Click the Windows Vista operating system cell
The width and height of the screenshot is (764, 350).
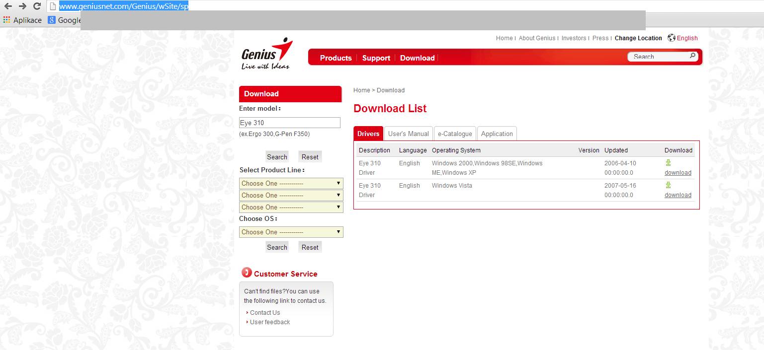(452, 186)
